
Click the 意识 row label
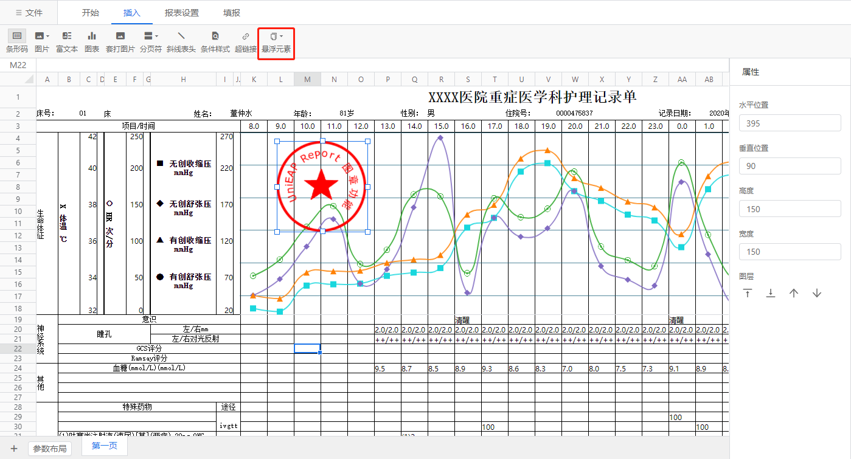(149, 319)
